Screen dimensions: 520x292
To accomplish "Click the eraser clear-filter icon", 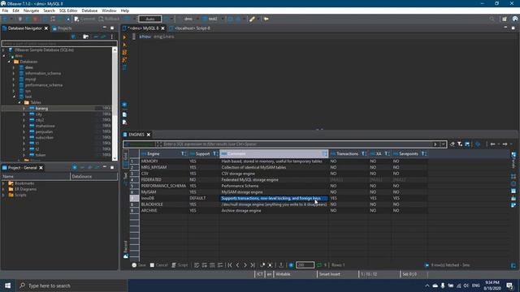I will 452,144.
